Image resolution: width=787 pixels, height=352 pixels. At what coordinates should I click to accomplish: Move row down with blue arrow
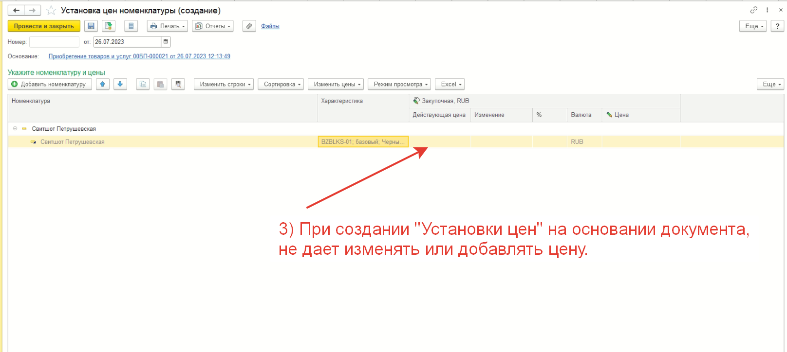[120, 84]
